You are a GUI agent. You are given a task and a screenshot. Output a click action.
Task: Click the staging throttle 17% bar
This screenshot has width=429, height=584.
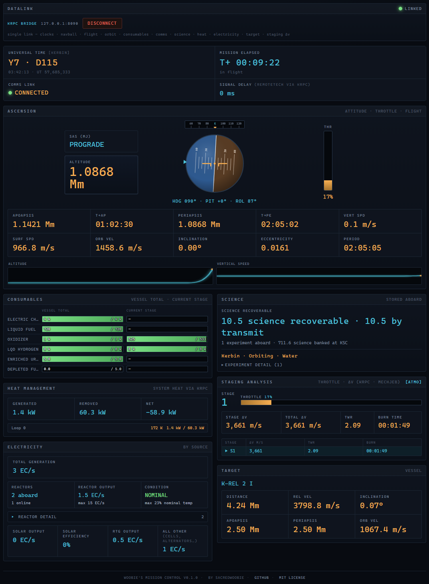[x=331, y=402]
